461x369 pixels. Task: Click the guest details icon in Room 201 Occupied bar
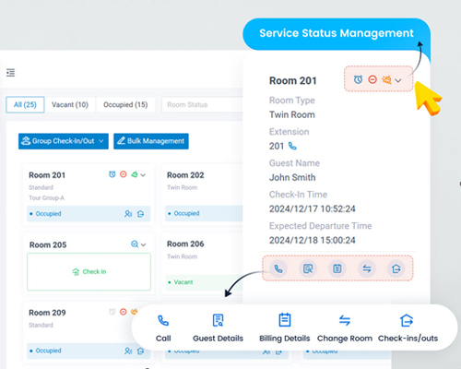point(128,214)
